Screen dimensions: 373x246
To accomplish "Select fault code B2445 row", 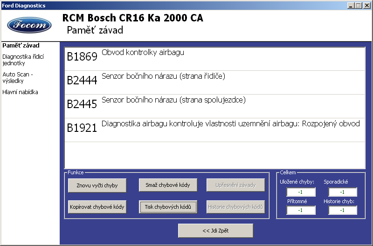I will point(215,106).
